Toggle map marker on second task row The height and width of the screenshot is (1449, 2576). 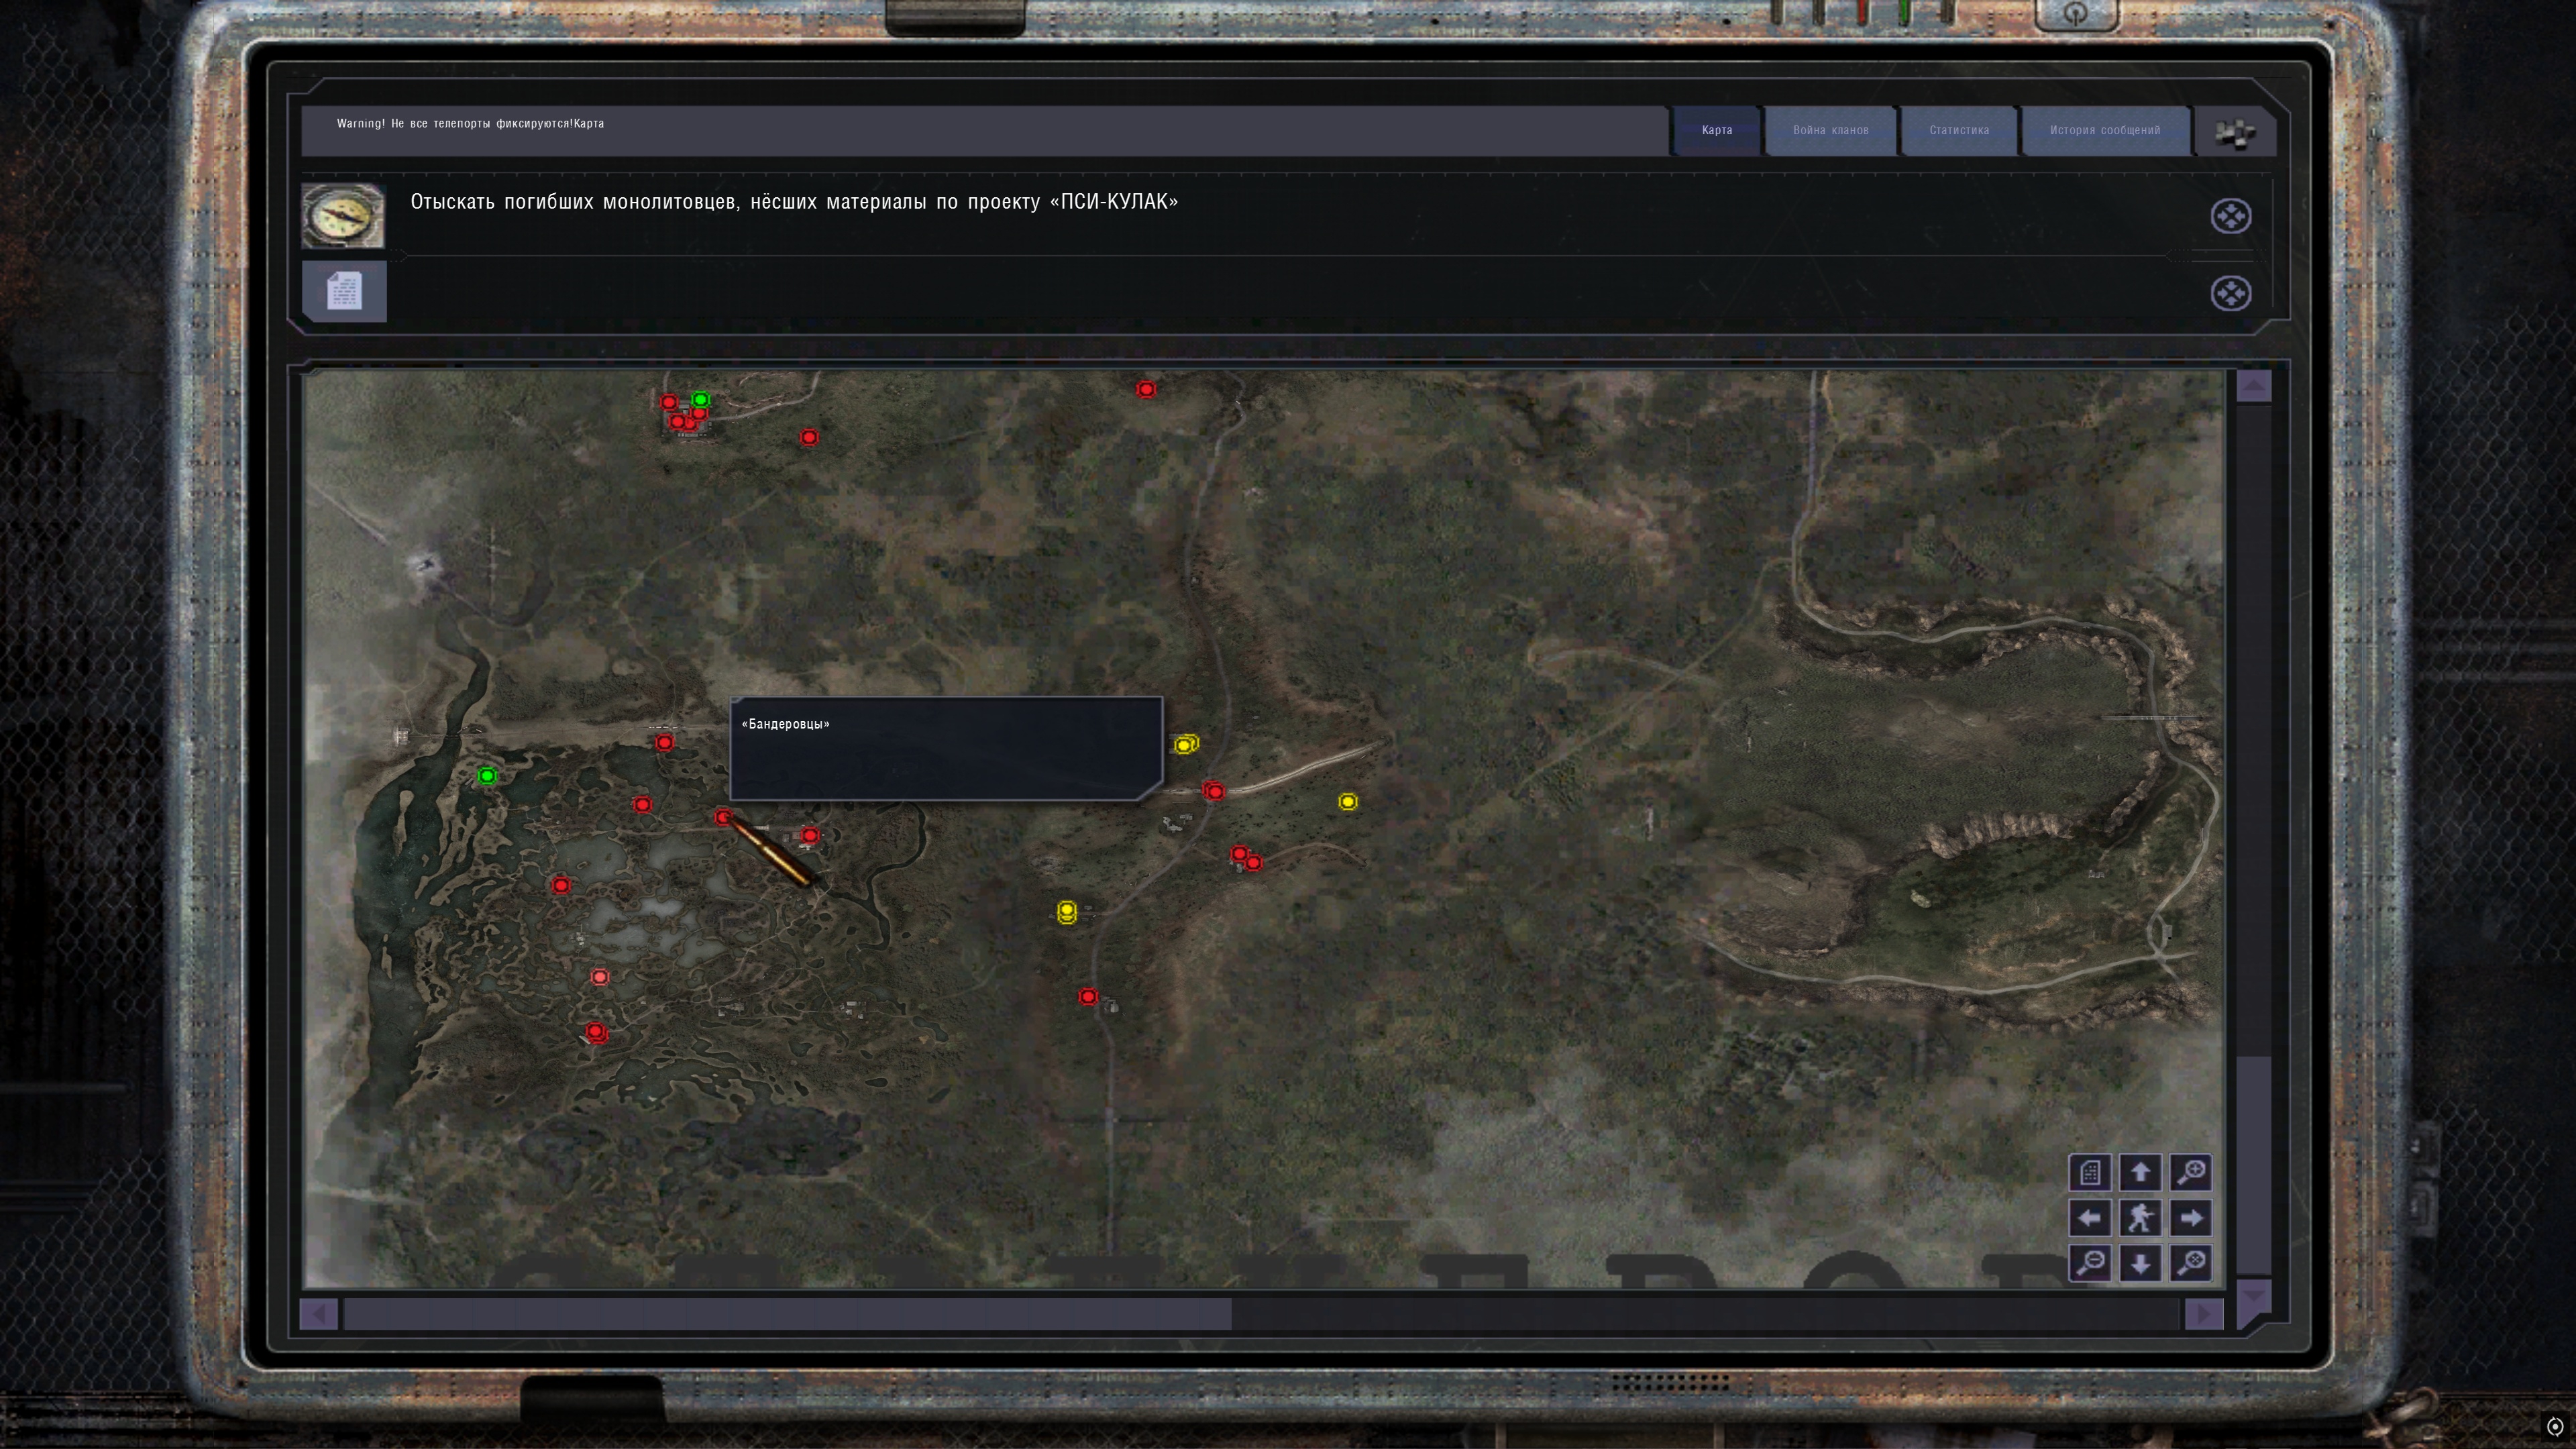click(x=2230, y=294)
